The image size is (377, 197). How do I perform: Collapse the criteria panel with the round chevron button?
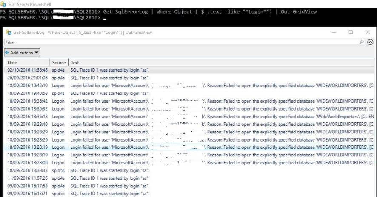pos(370,42)
